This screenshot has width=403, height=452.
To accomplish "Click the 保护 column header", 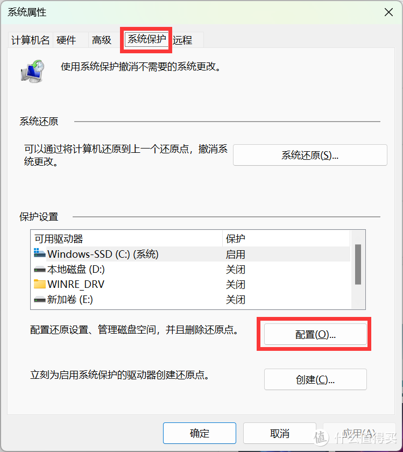I will pyautogui.click(x=286, y=238).
